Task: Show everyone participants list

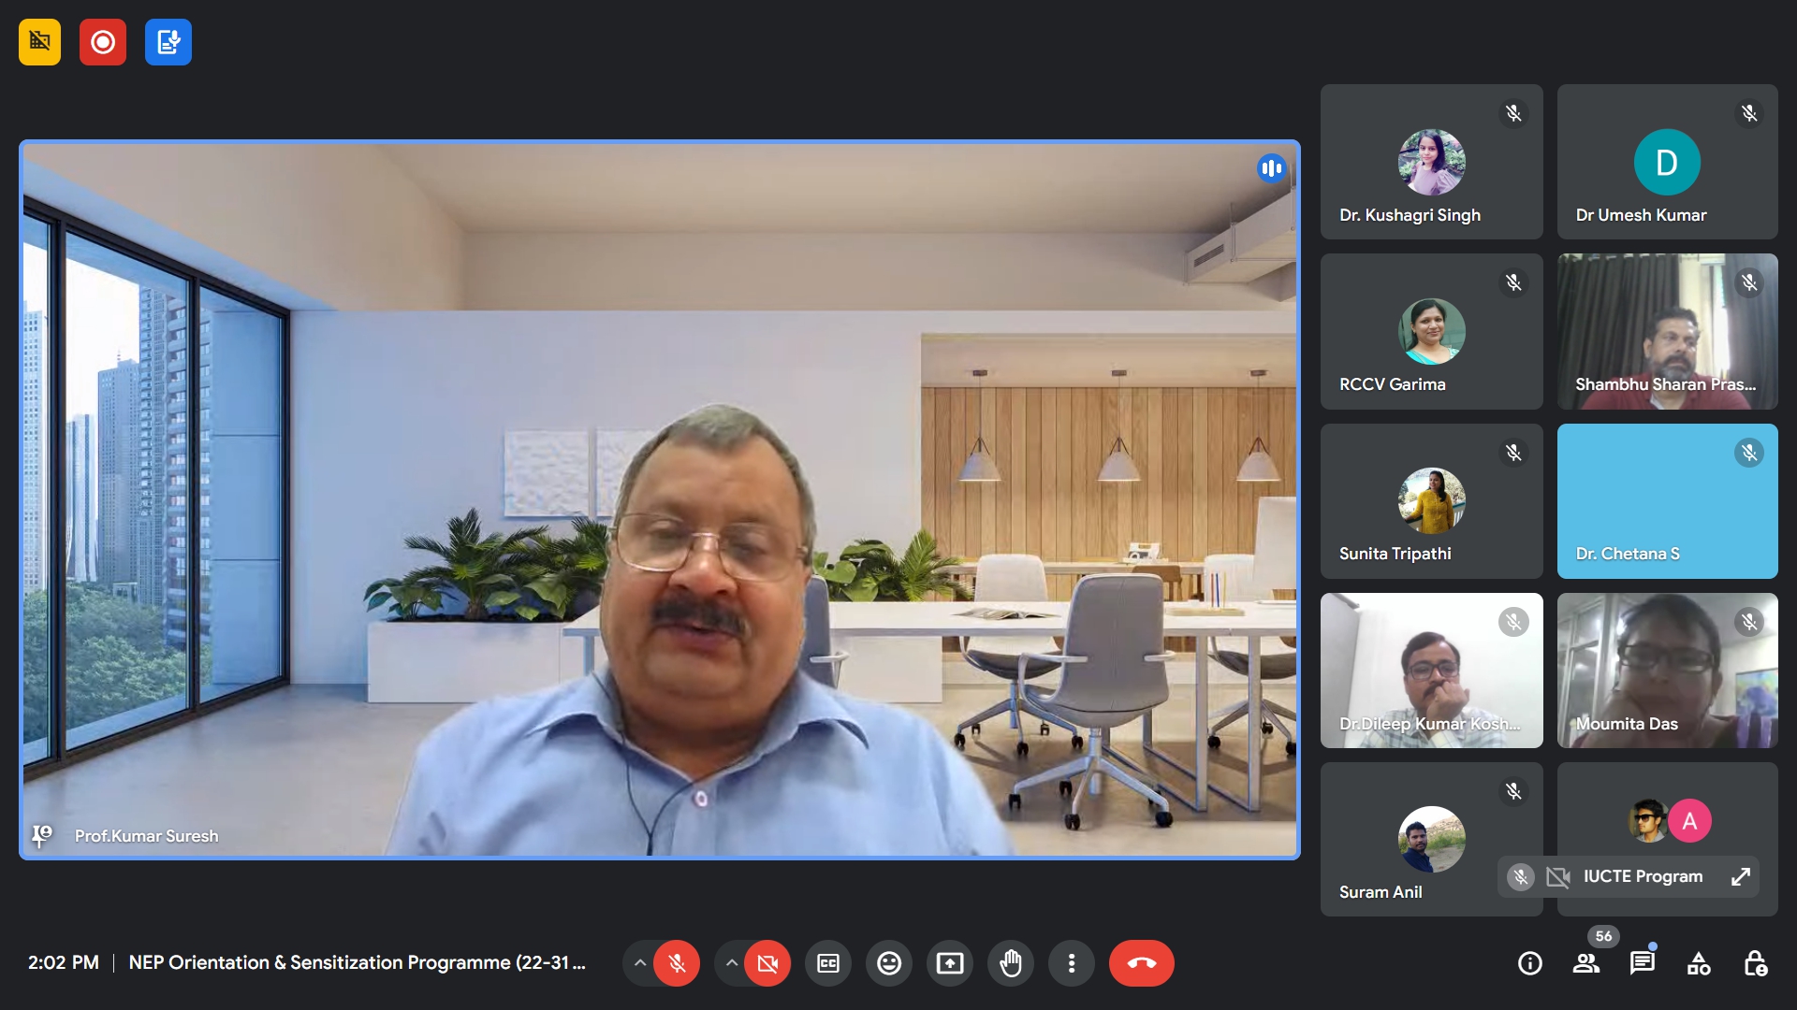Action: (x=1585, y=963)
